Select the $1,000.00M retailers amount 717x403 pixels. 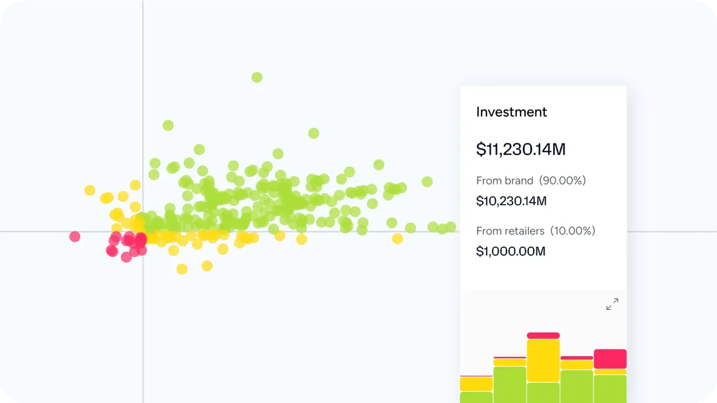click(510, 251)
